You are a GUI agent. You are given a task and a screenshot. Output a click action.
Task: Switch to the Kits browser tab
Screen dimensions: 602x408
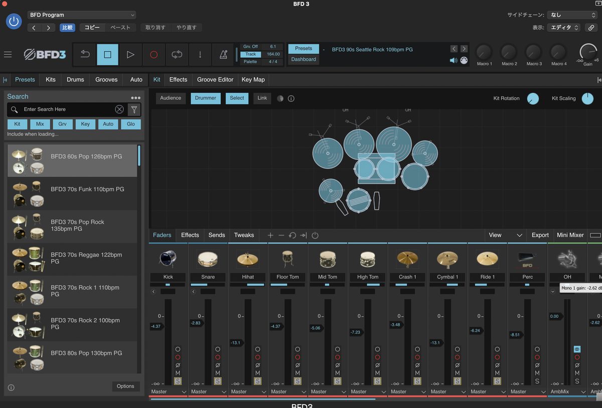(x=51, y=80)
